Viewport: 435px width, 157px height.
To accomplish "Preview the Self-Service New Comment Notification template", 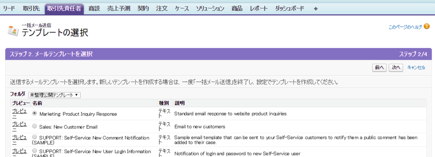I will [x=20, y=140].
